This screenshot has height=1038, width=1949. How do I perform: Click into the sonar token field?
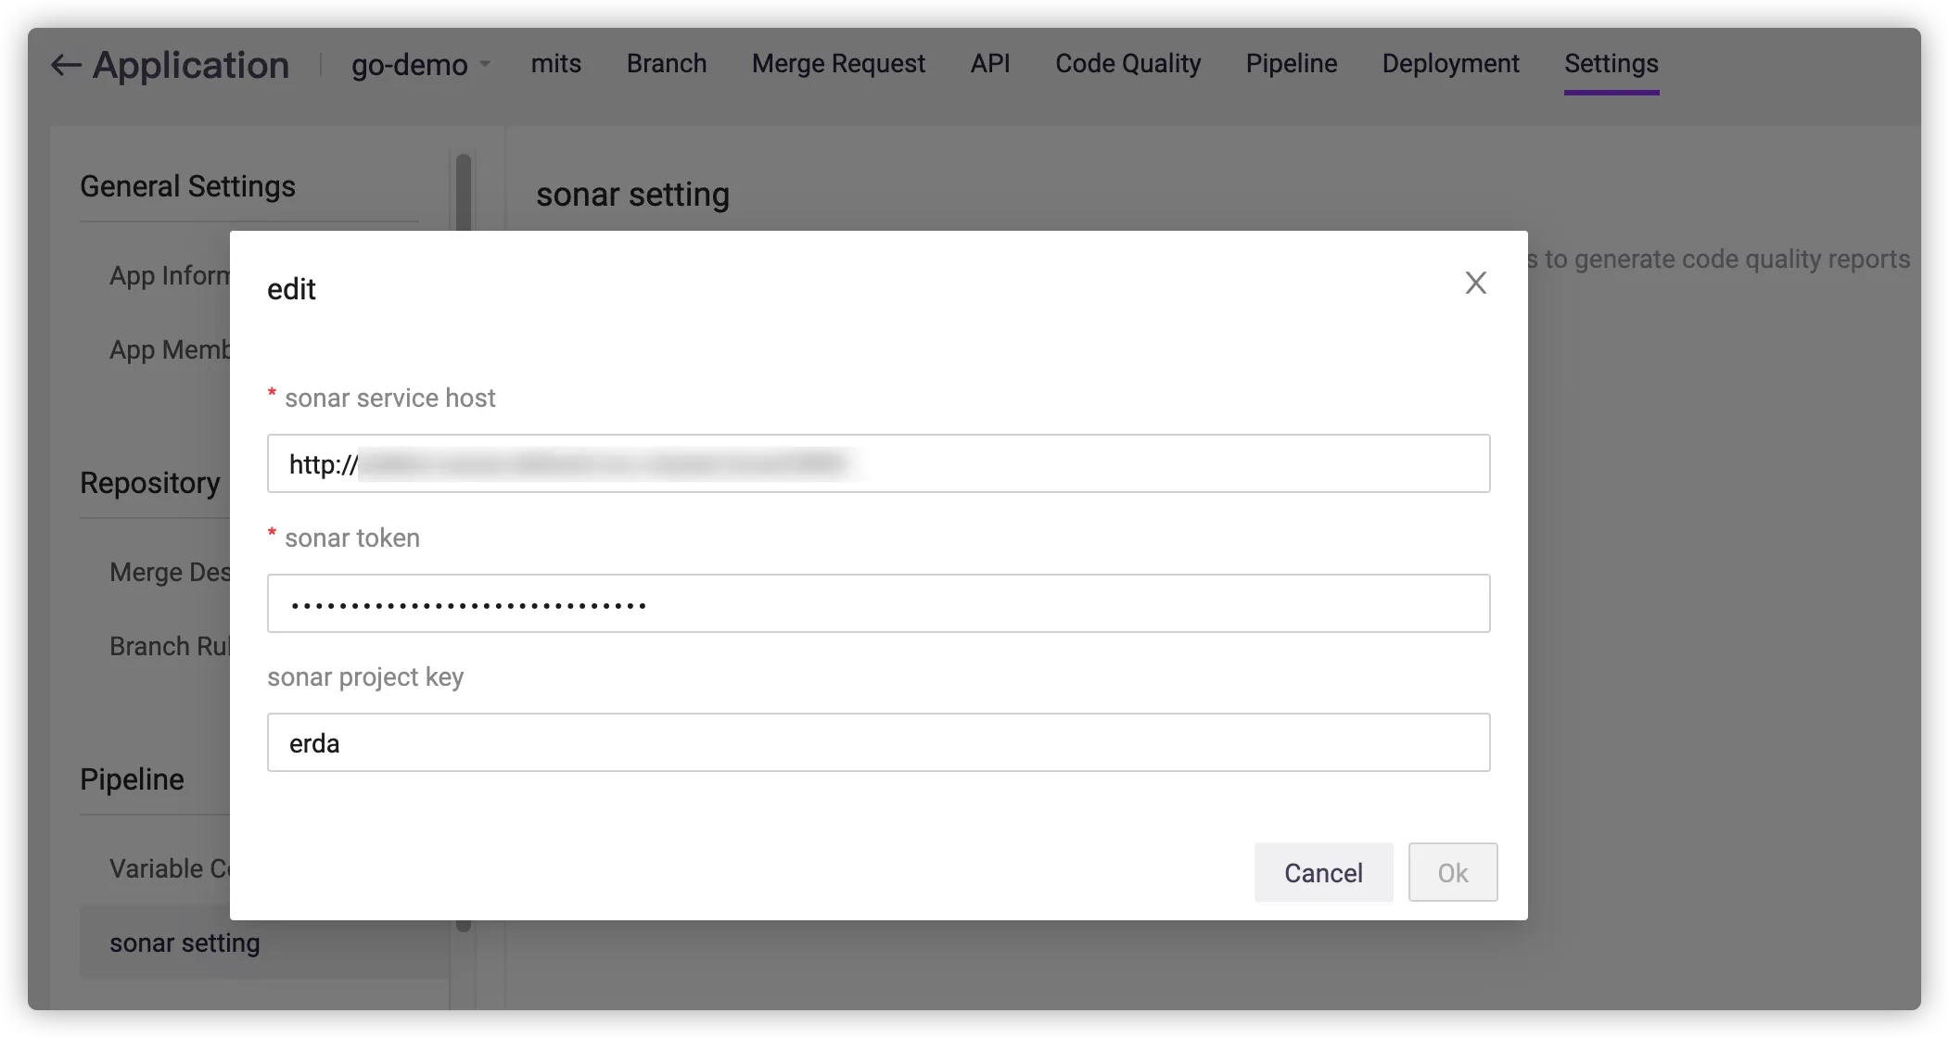click(x=878, y=603)
